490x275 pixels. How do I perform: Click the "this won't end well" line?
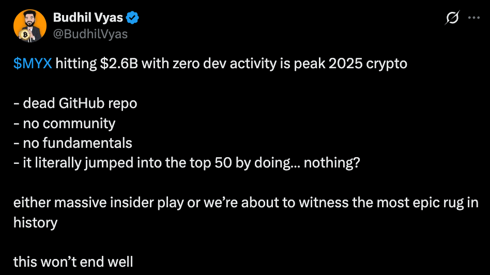[73, 262]
